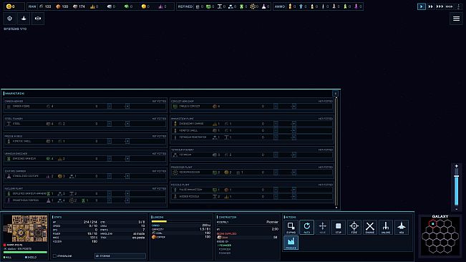
Task: Click the Stabilised Isotope flask icon
Action: click(9, 176)
